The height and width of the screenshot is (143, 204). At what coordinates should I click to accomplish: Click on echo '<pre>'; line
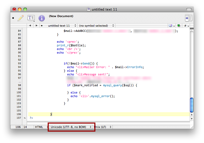click(68, 42)
